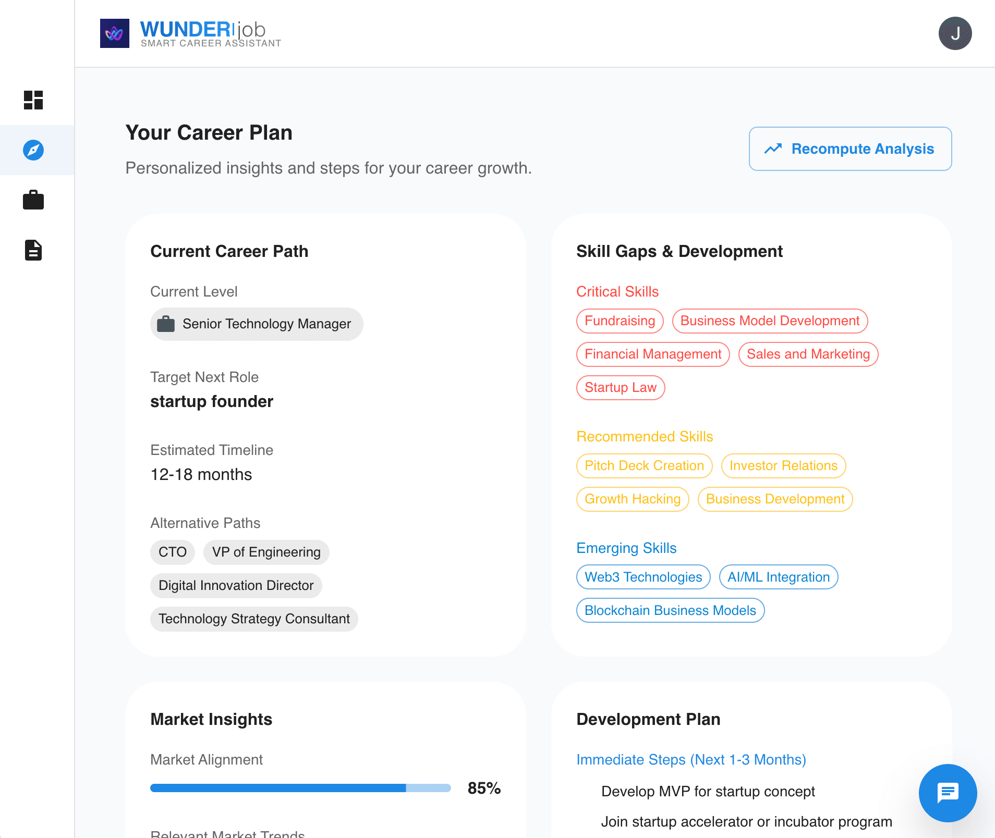Select the Fundraising critical skill chip
Viewport: 995px width, 838px height.
pyautogui.click(x=620, y=321)
